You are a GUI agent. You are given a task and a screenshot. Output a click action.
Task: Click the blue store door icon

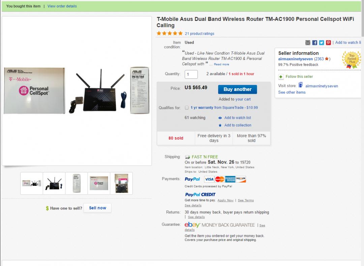tap(301, 85)
